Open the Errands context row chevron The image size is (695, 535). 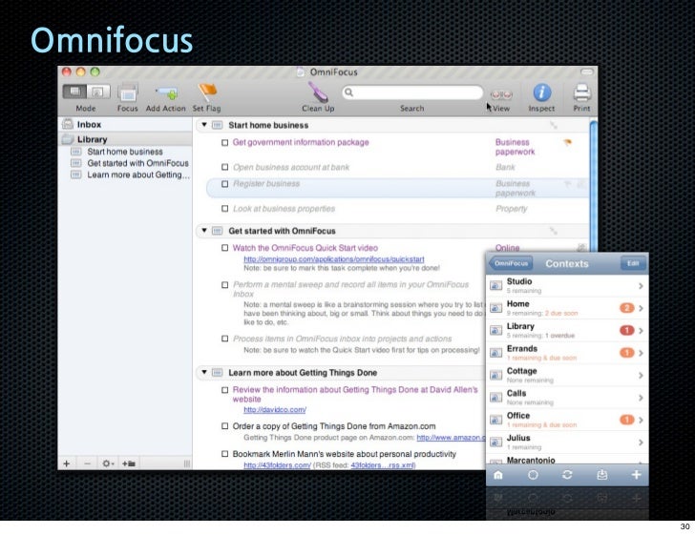[x=641, y=353]
